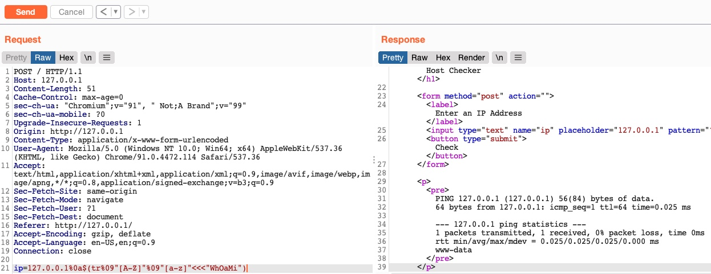
Task: Switch Response view to Hex
Action: click(443, 58)
